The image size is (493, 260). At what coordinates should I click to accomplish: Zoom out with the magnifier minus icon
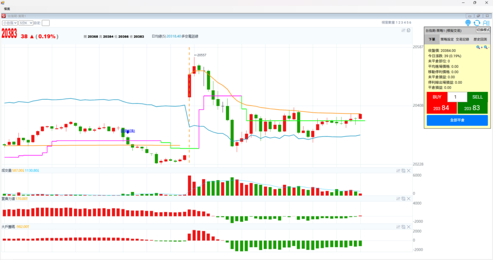(x=486, y=47)
